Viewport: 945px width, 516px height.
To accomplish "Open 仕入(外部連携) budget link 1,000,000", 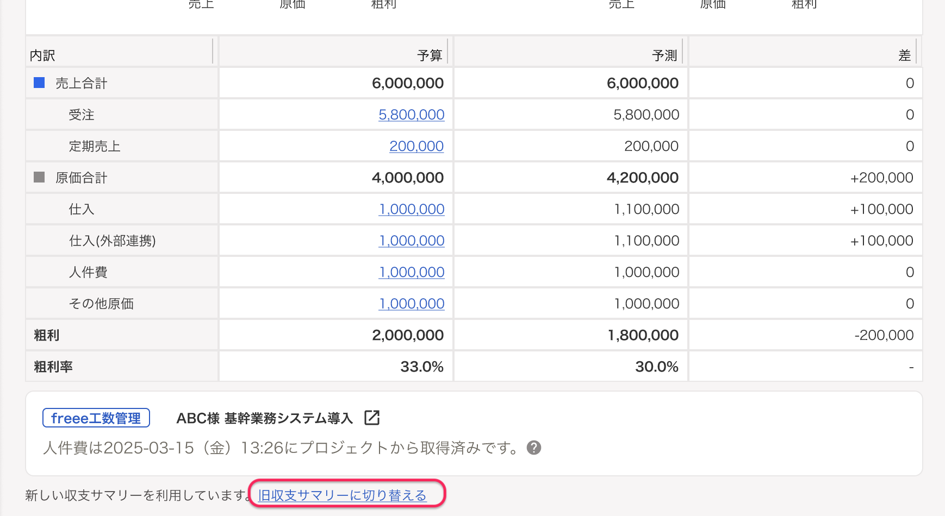I will point(412,241).
